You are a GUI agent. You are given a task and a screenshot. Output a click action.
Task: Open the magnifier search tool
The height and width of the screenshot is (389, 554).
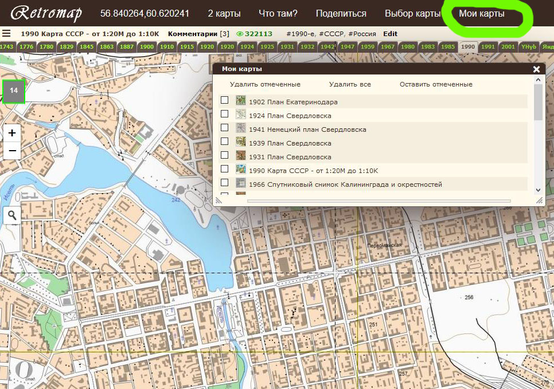click(12, 215)
